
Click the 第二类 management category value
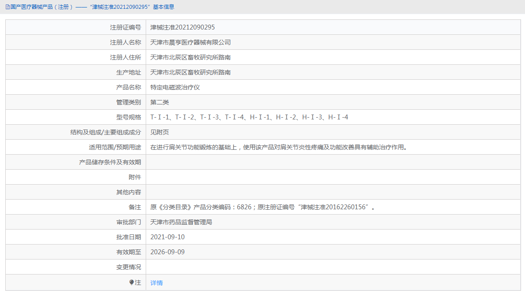tap(160, 102)
